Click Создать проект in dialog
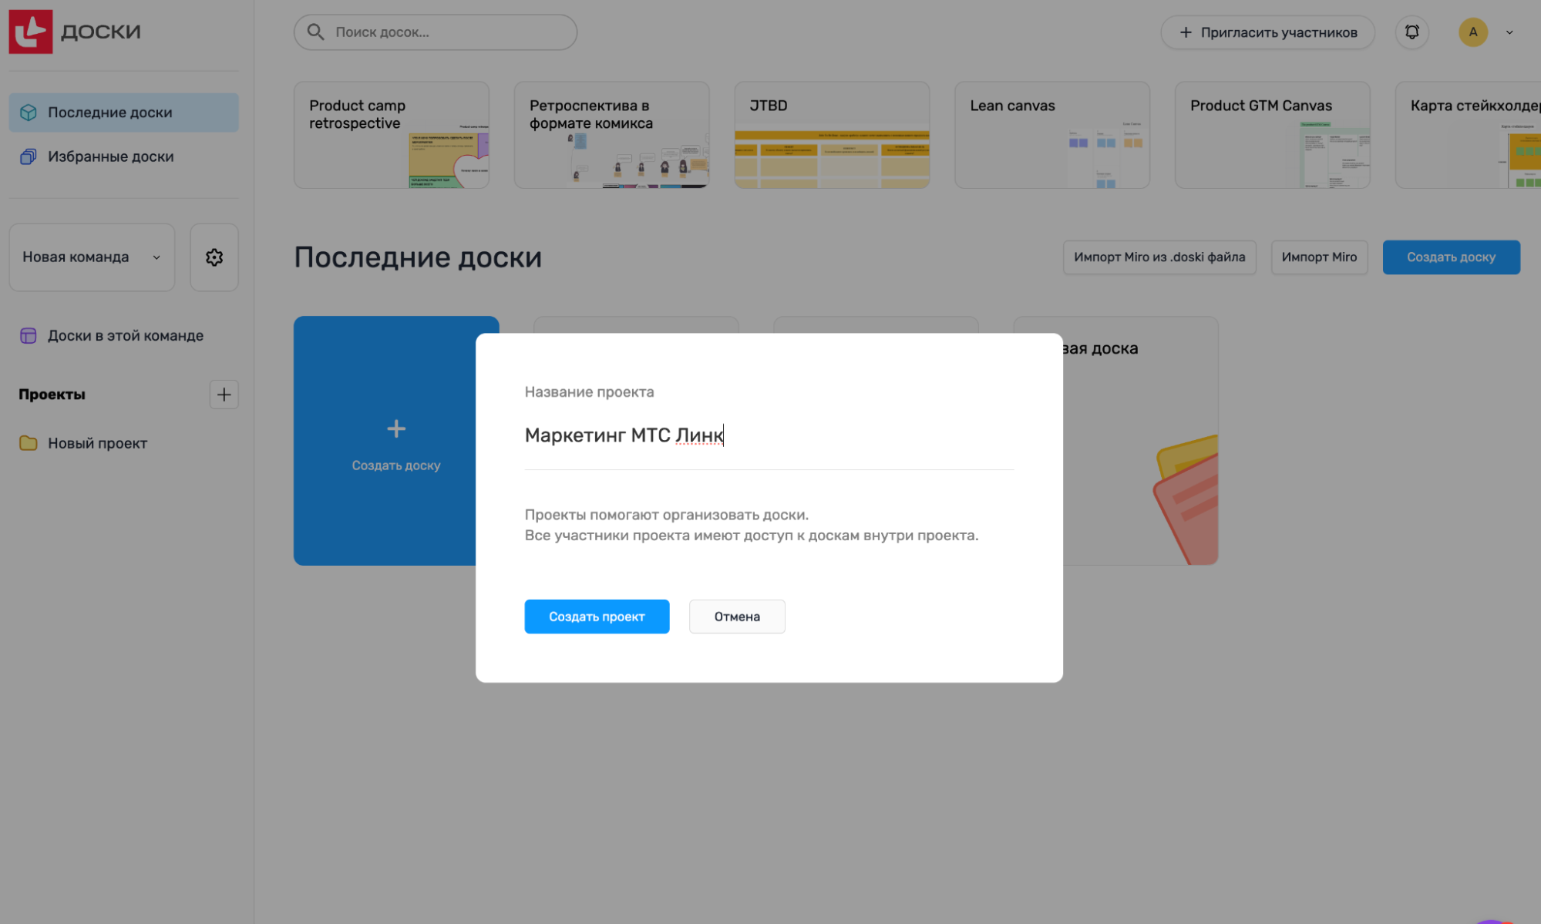1541x924 pixels. pos(597,617)
